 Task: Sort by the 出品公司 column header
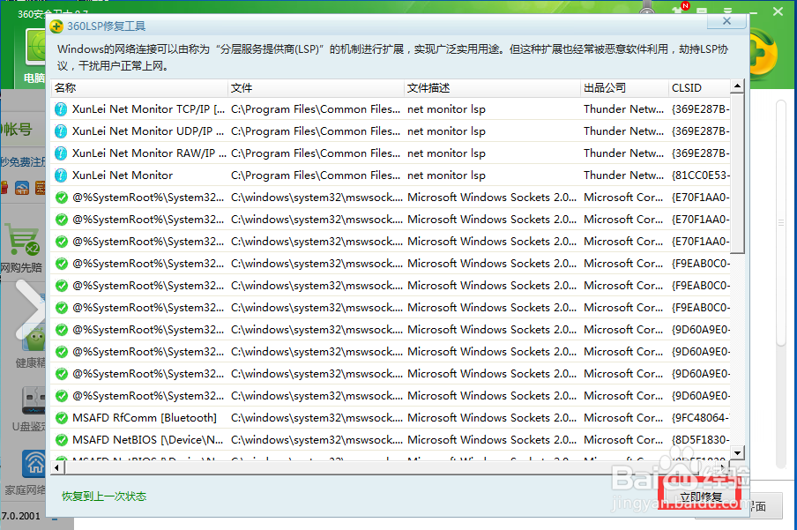(x=624, y=88)
